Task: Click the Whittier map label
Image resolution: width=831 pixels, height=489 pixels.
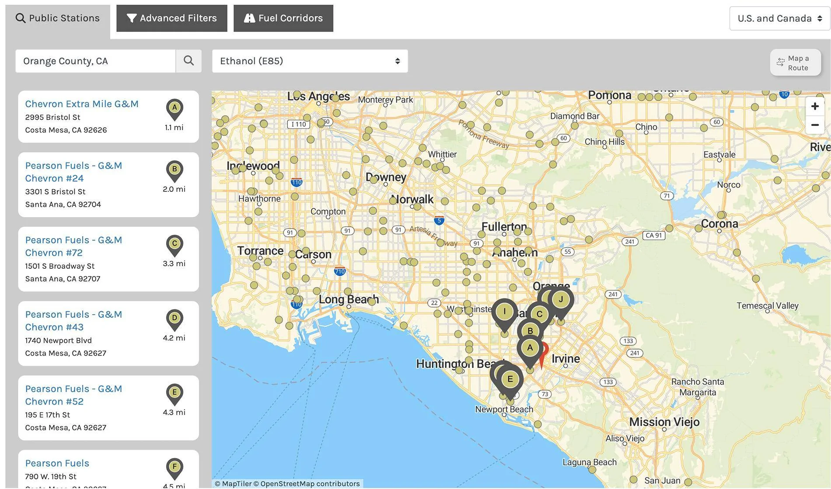Action: [x=442, y=154]
